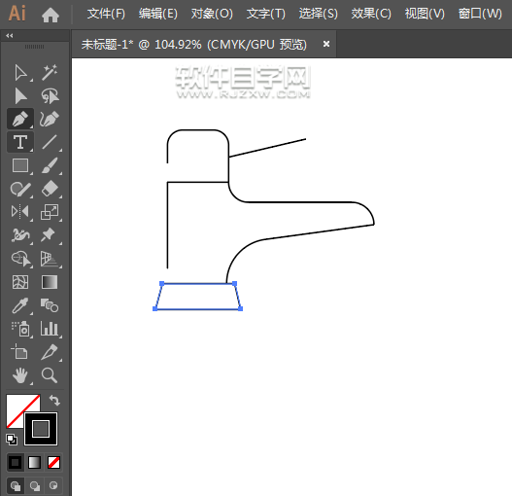Close the 未标题-1 document tab
Viewport: 512px width, 496px height.
click(326, 44)
